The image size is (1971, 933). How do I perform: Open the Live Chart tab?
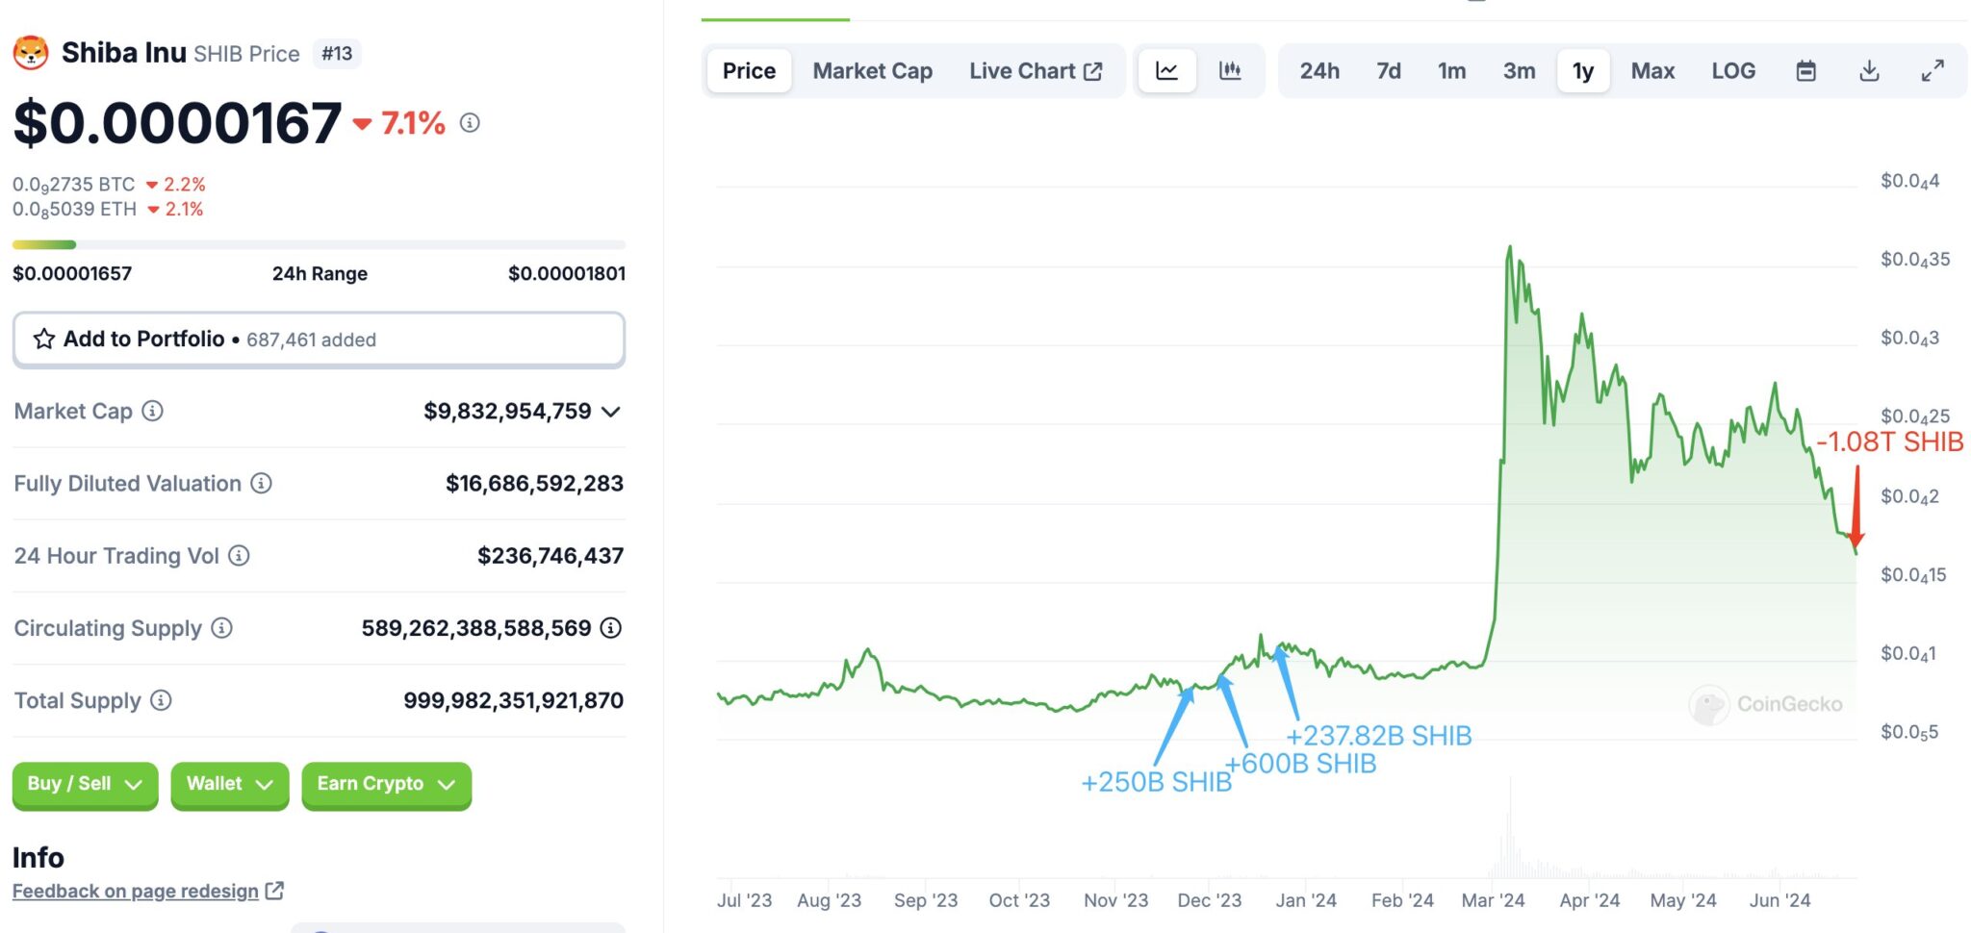(x=1035, y=71)
